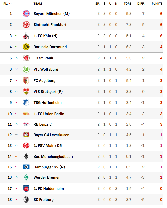
Task: Click the Eintracht Frankfurt crest icon
Action: coord(26,25)
